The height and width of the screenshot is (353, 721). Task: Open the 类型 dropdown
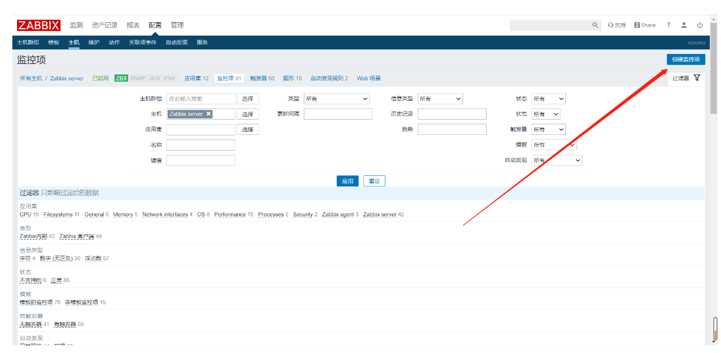[x=337, y=99]
